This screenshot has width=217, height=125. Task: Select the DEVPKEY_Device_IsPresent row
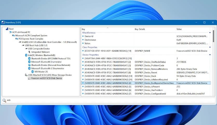pos(146,87)
